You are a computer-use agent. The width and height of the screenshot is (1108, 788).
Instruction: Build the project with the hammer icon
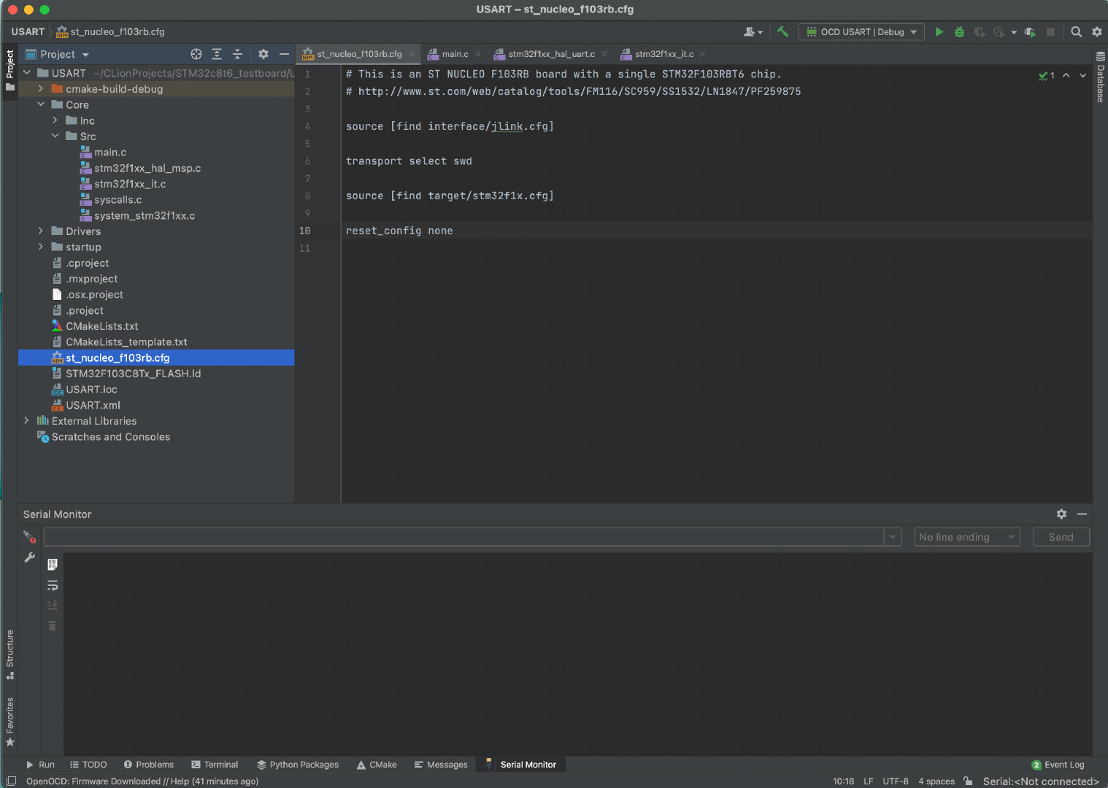tap(782, 31)
